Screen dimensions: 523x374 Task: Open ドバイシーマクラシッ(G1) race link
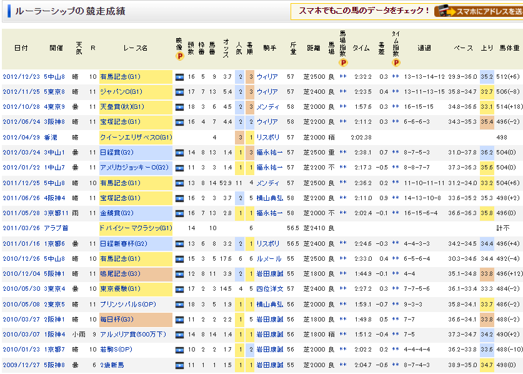(x=136, y=228)
